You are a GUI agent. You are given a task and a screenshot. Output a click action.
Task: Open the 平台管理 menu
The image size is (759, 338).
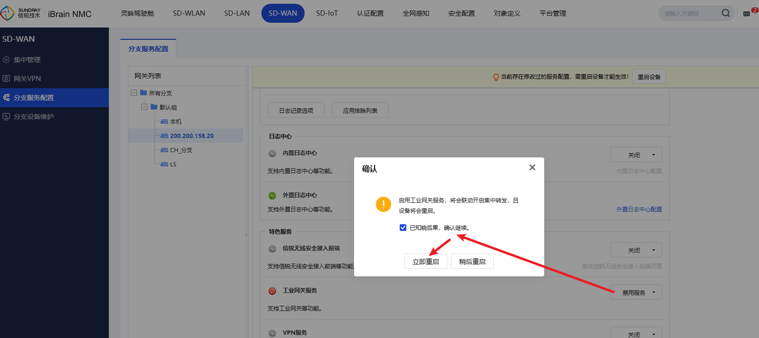(552, 13)
